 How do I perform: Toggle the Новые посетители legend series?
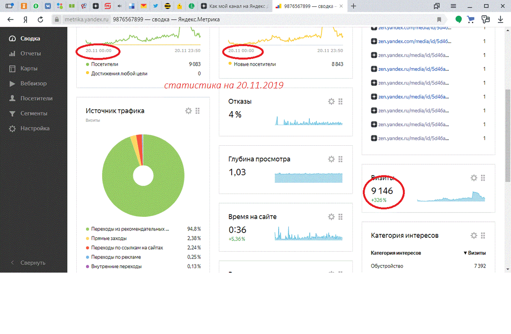pos(252,64)
